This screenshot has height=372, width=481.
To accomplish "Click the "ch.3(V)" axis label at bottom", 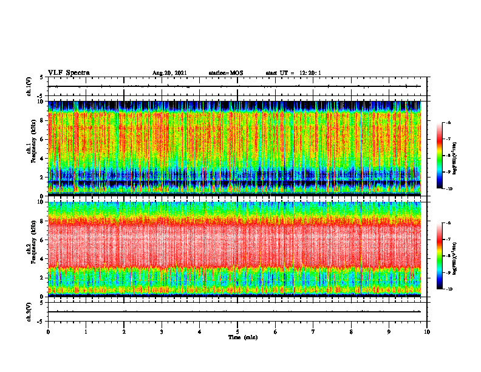I will pyautogui.click(x=29, y=312).
